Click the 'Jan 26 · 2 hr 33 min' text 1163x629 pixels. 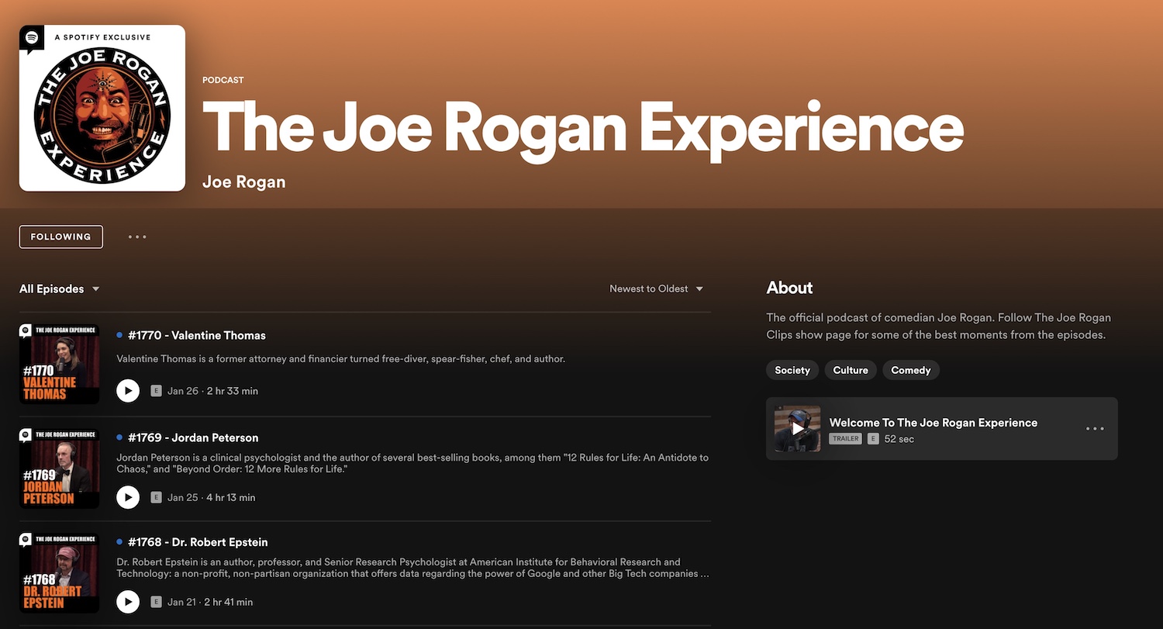pos(212,391)
